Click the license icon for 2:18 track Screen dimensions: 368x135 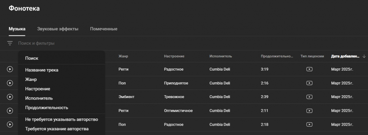(309, 125)
